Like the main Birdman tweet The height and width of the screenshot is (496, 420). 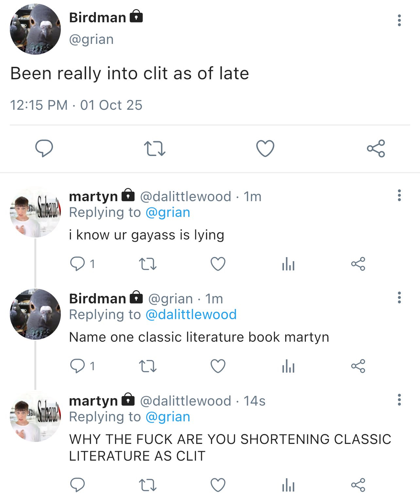point(265,148)
